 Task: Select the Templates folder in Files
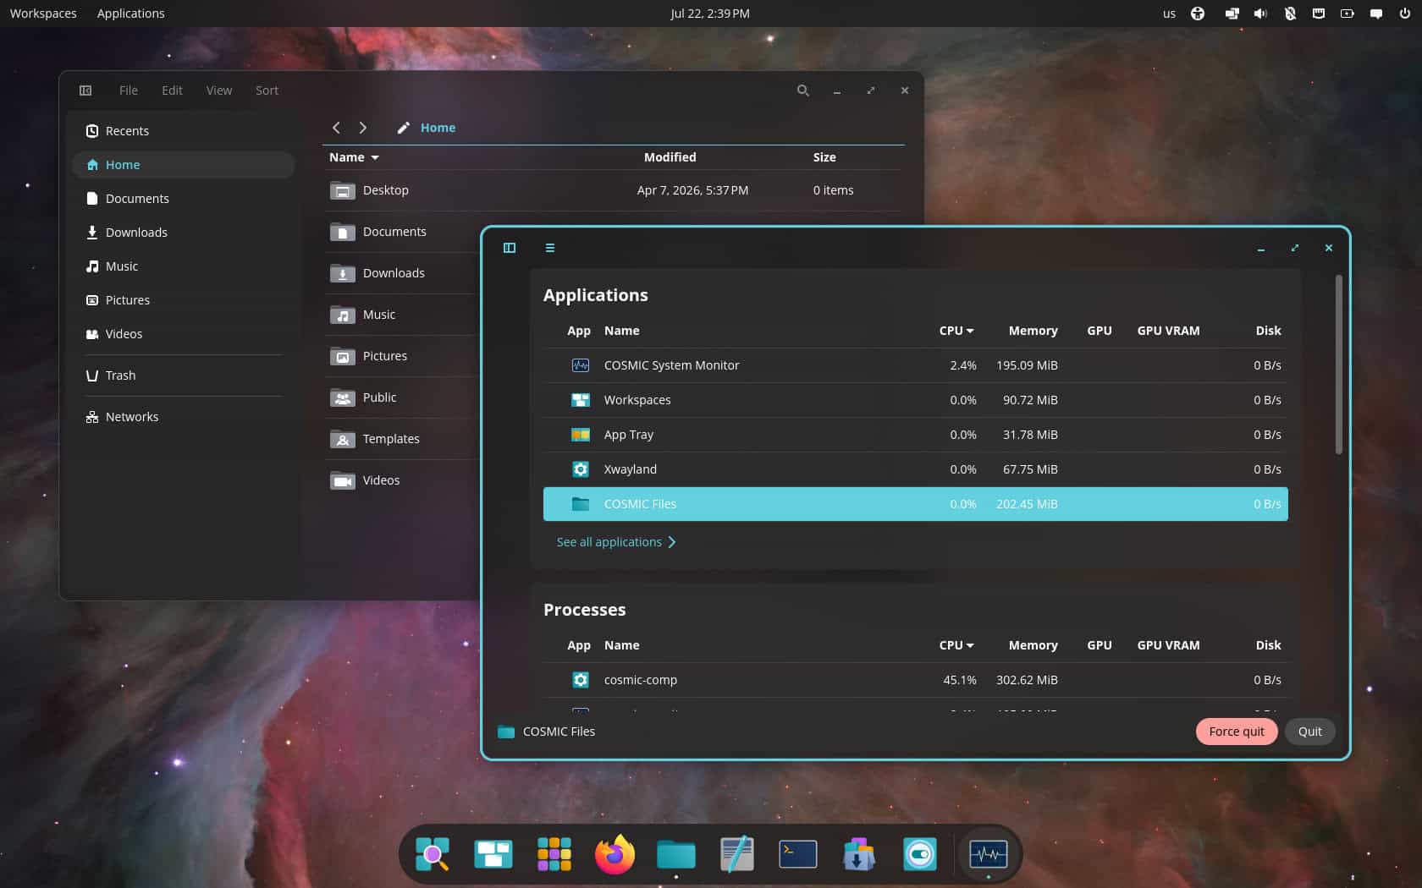402,439
